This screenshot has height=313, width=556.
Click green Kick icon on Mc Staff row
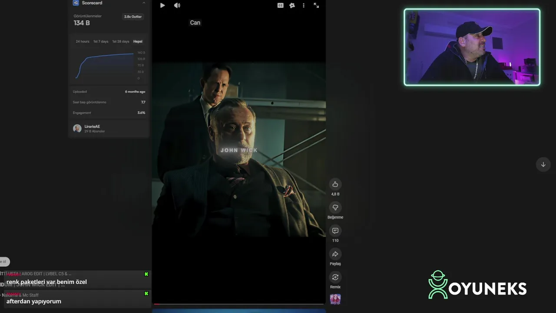click(146, 294)
